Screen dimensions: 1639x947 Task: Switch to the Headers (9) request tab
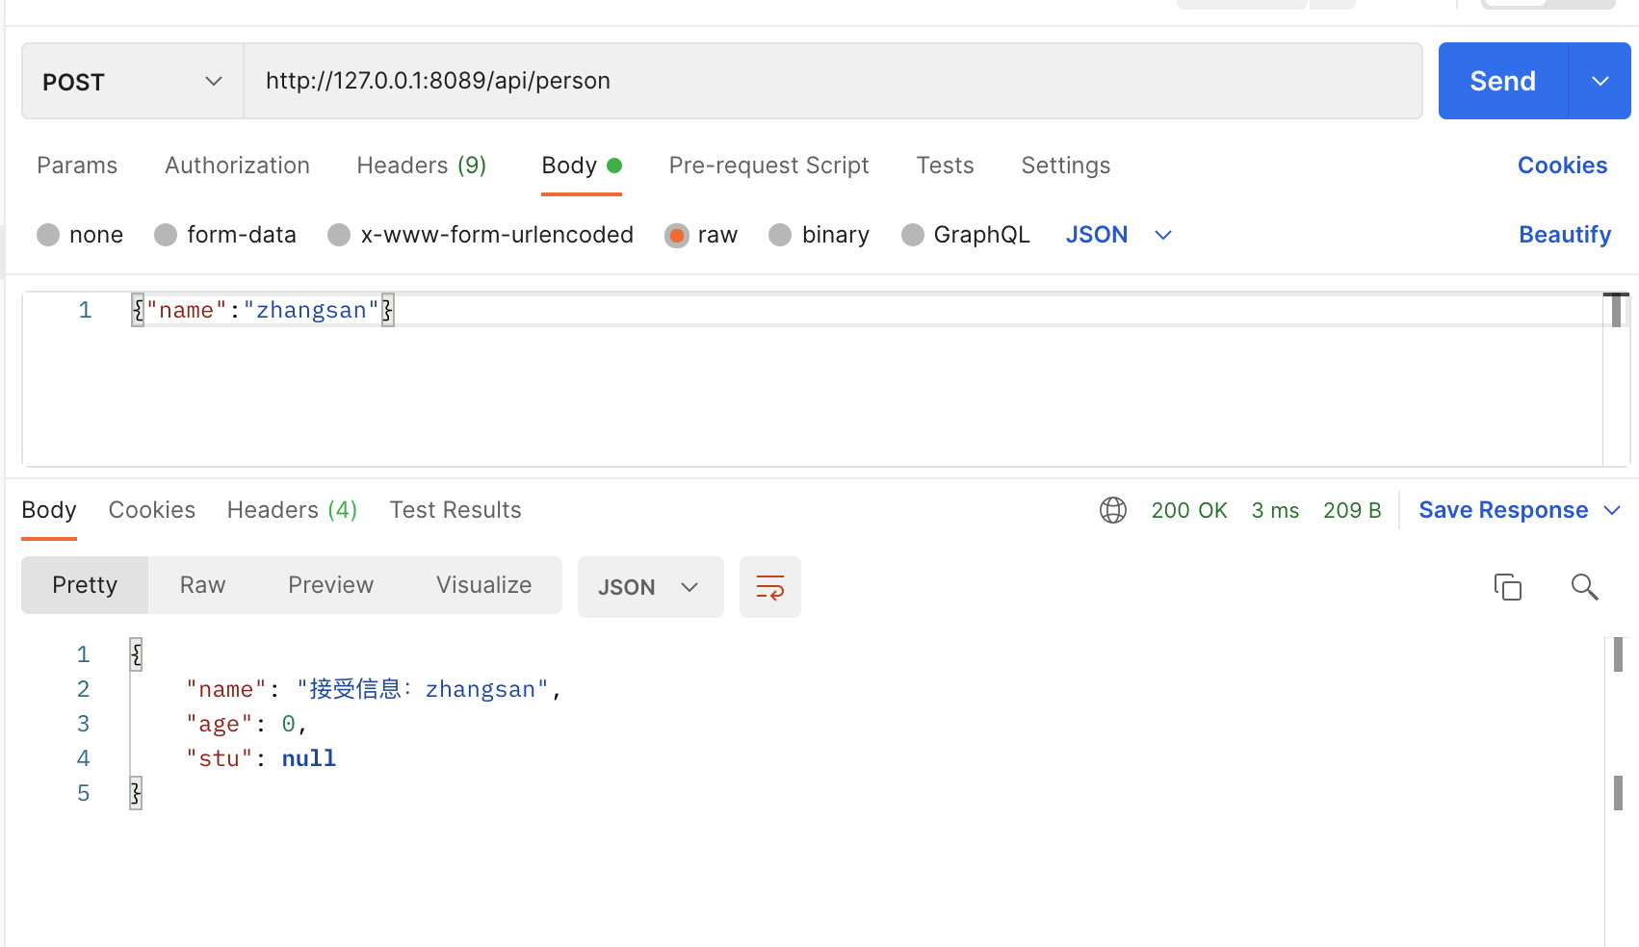pos(421,166)
